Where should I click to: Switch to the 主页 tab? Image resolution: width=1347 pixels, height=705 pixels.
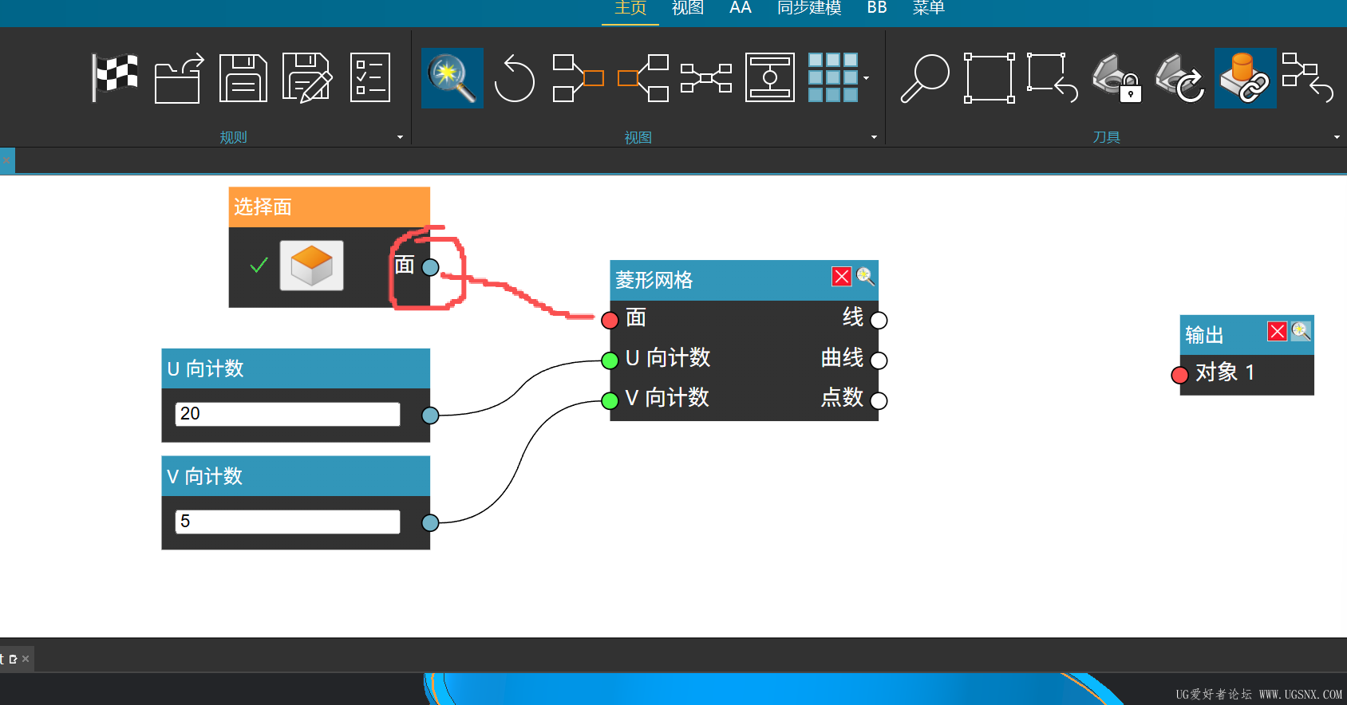click(x=630, y=9)
